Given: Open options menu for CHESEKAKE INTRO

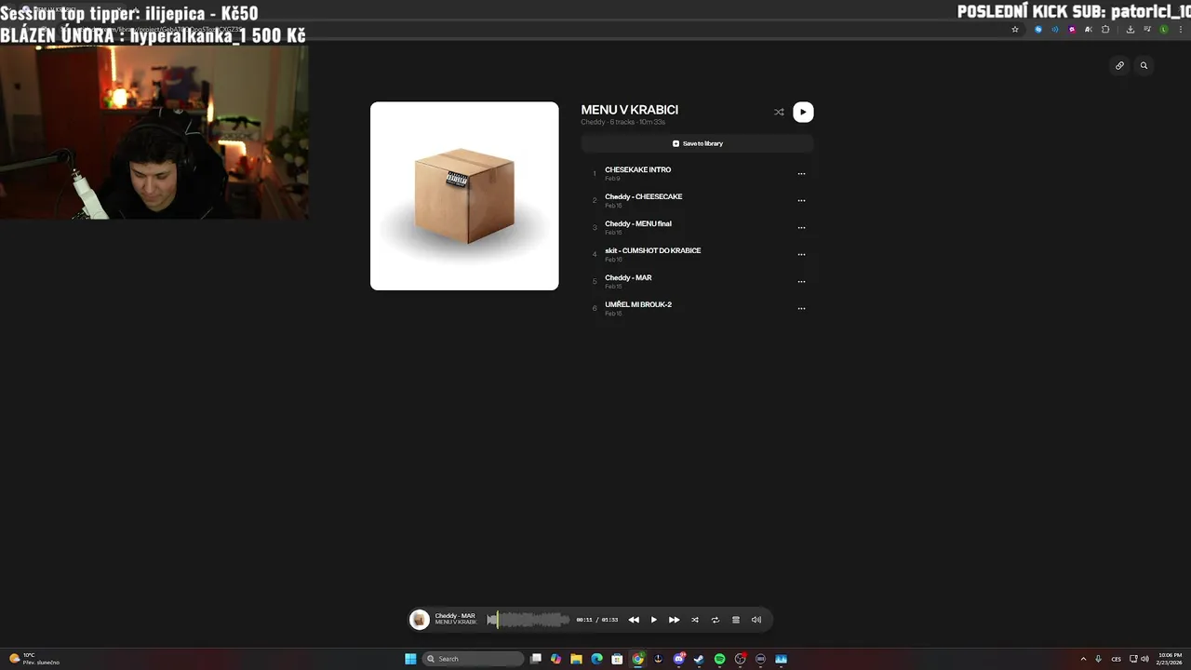Looking at the screenshot, I should tap(801, 174).
